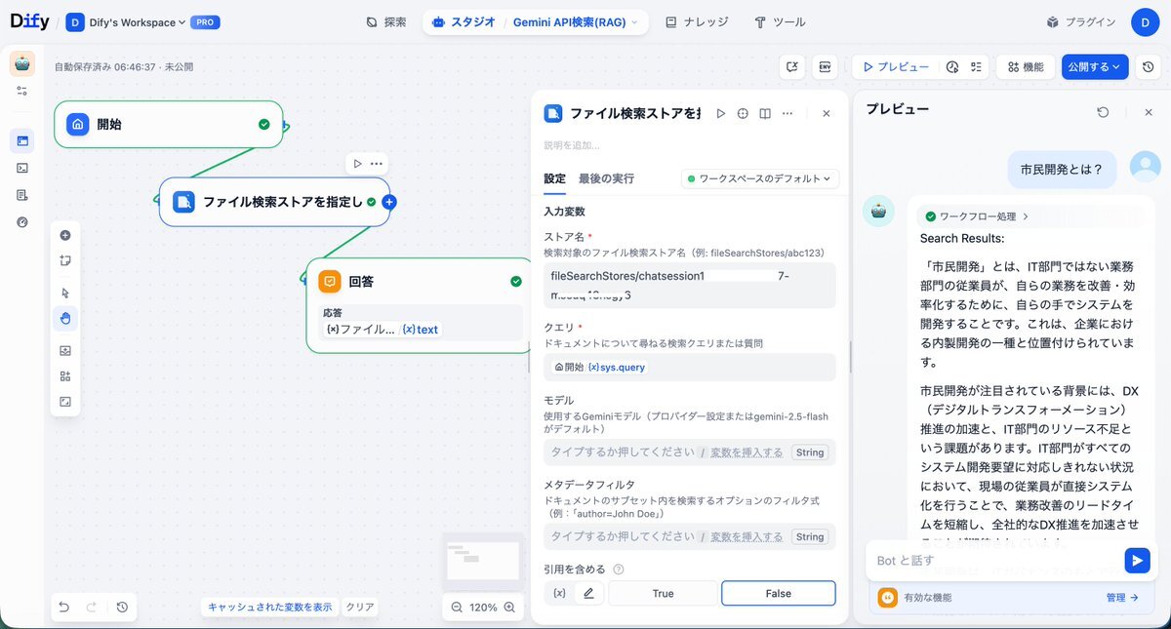Go to スタジオ Studio tab
The height and width of the screenshot is (629, 1171).
[464, 21]
